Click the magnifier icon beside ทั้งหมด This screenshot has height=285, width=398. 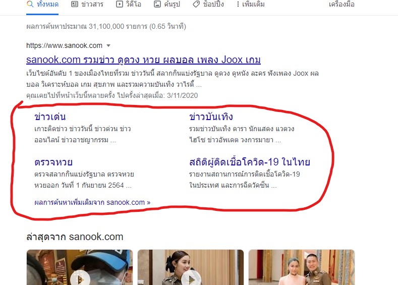point(30,4)
